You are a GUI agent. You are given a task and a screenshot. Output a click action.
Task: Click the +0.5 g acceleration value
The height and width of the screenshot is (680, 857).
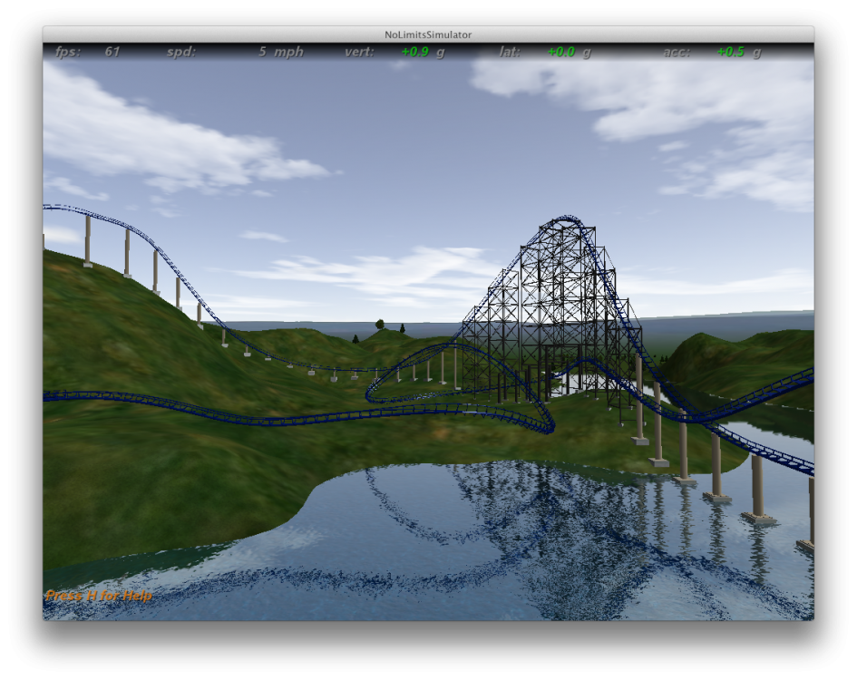[x=738, y=52]
